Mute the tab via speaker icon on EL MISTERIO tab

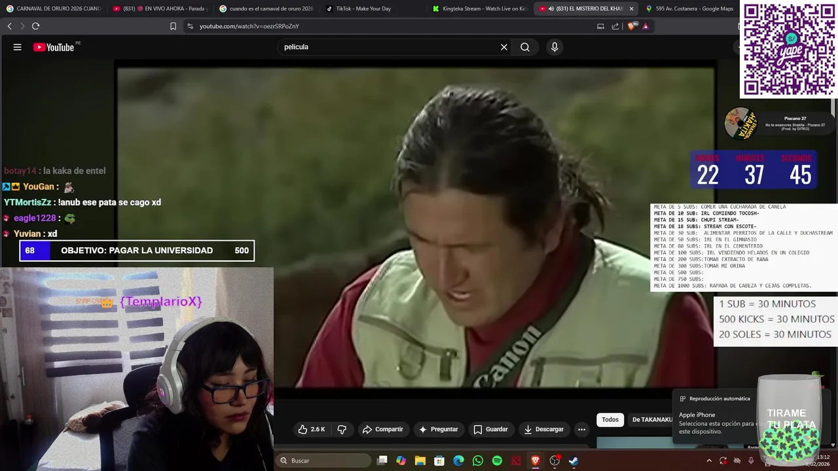pyautogui.click(x=551, y=9)
